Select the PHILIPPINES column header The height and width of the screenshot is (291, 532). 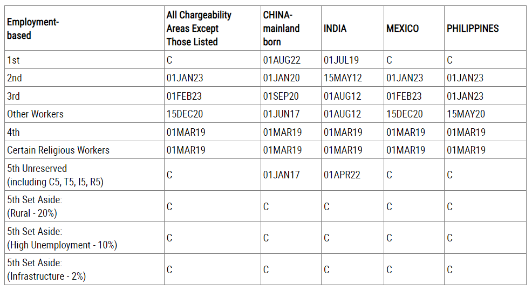473,29
